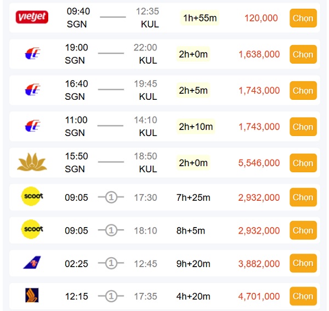
Task: Click Scoot logo for flight arriving 17:30
Action: (32, 196)
